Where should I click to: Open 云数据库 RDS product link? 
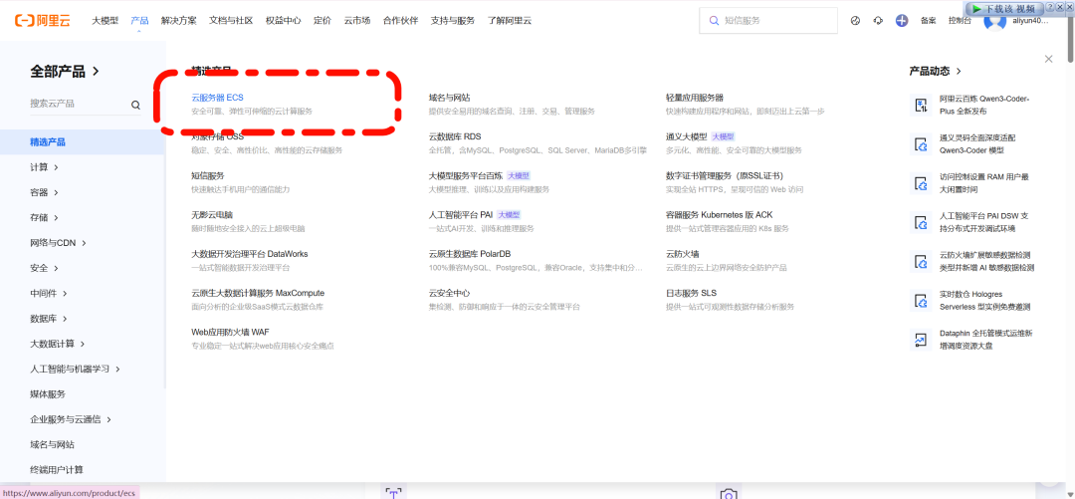455,136
